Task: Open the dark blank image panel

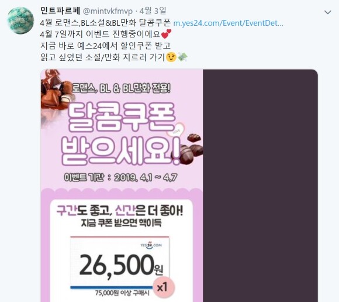Action: (260, 186)
